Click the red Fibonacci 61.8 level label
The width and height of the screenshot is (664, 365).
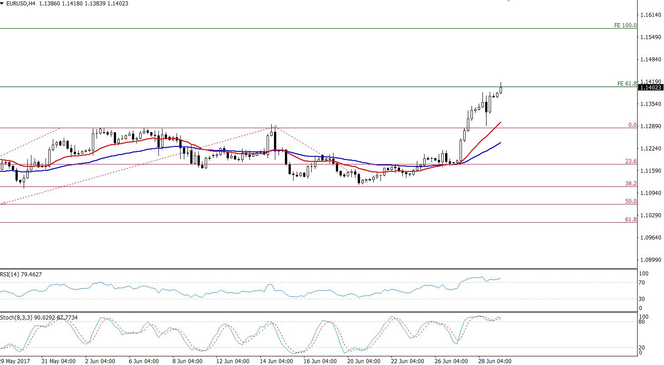pos(631,220)
